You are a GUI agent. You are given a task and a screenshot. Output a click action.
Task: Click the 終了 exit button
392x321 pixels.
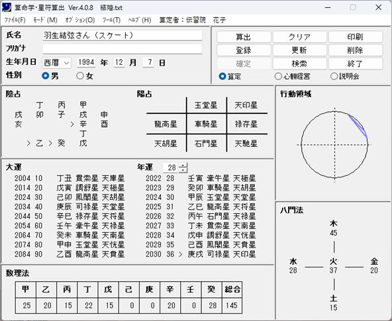[356, 64]
